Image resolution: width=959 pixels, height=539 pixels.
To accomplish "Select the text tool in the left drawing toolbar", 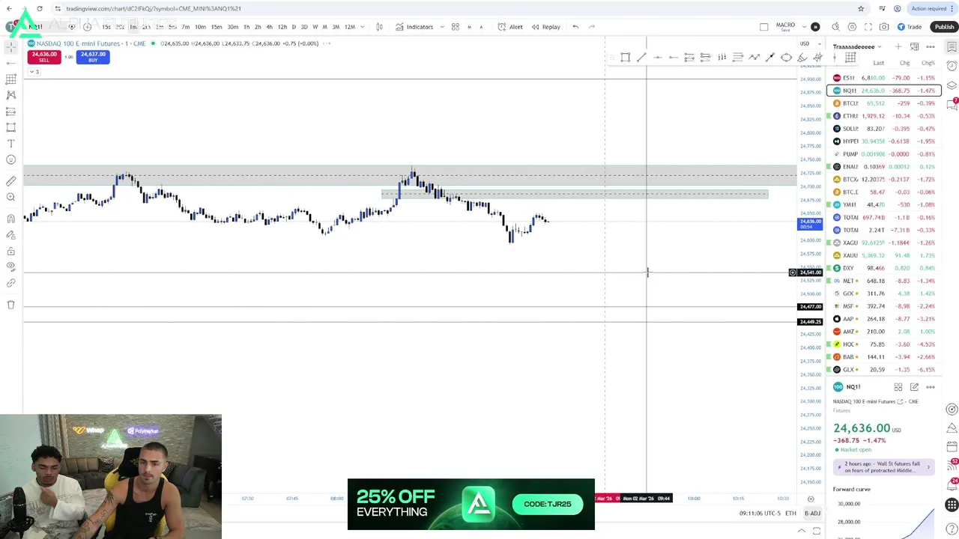I will pos(10,143).
